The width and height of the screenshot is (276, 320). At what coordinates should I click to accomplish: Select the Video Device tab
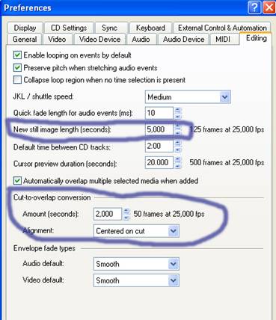[99, 39]
